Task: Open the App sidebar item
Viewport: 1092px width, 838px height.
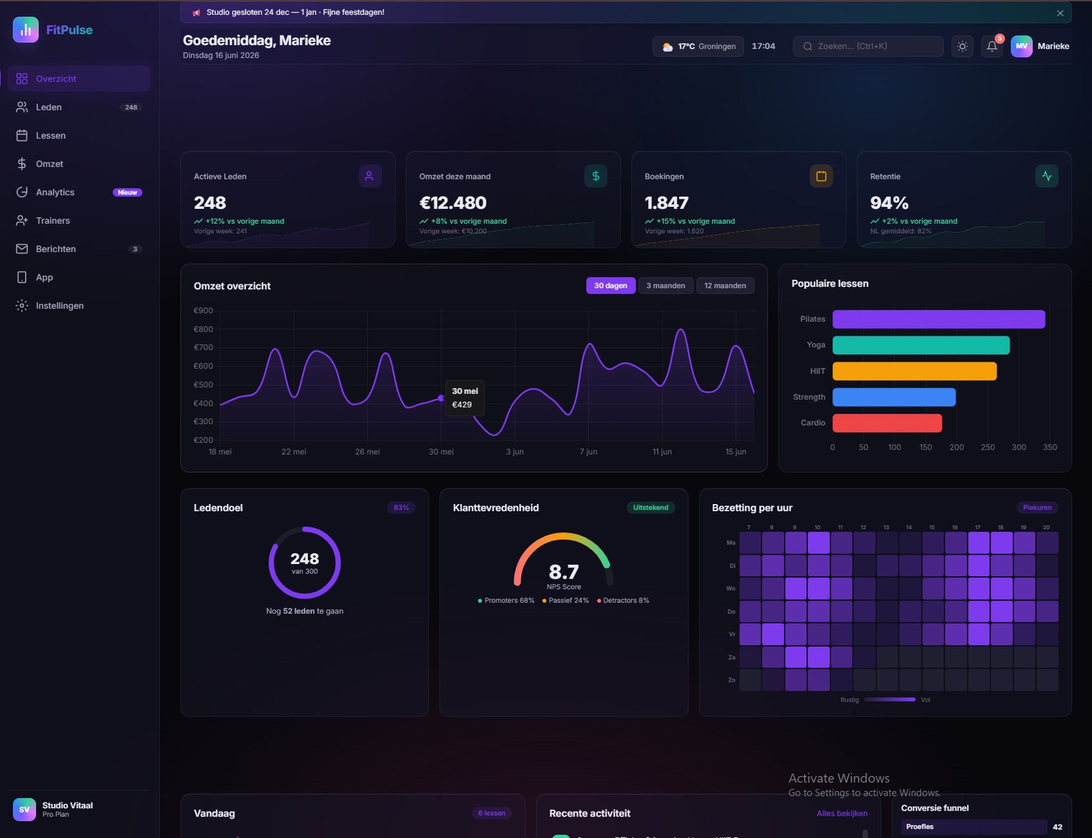Action: point(79,277)
